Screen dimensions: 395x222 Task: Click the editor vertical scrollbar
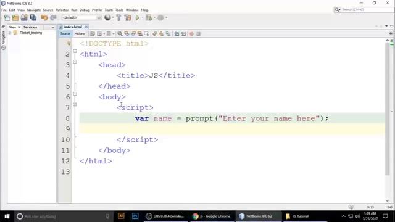pos(388,109)
